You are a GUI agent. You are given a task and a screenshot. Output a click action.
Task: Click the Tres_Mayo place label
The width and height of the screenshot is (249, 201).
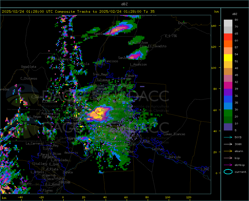100,74
